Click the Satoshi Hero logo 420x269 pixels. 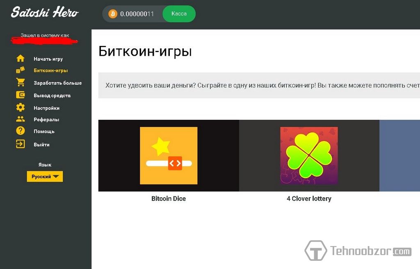(45, 12)
